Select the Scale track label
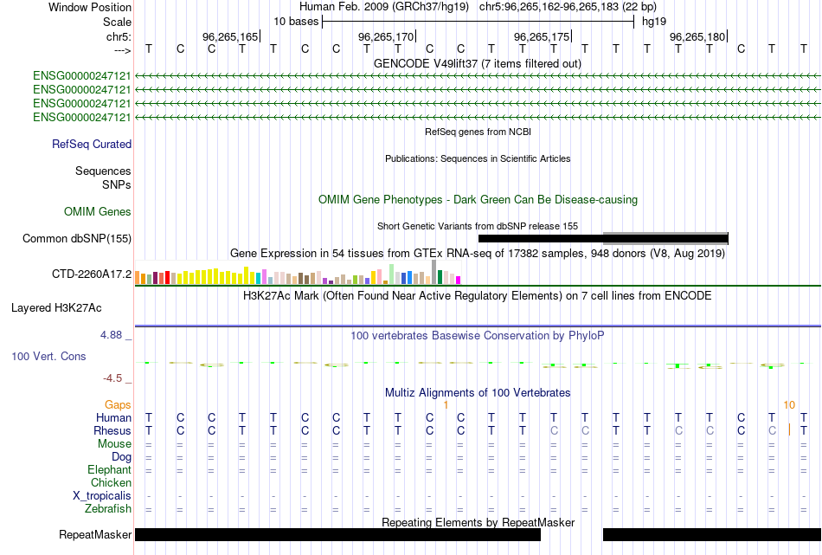 [117, 22]
